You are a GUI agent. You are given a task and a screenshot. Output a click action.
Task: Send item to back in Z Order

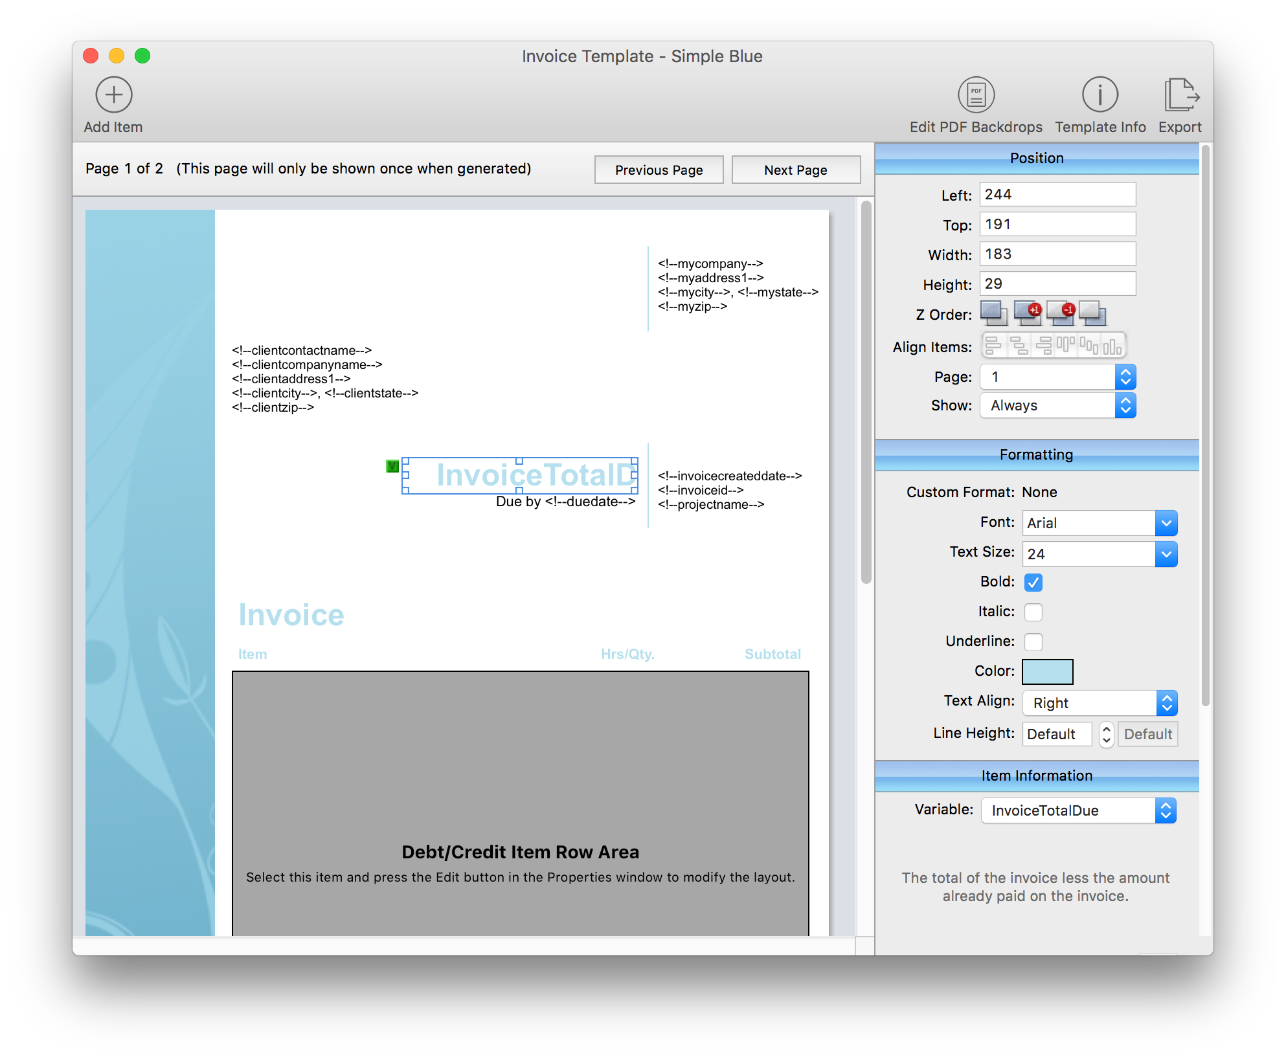pyautogui.click(x=1093, y=314)
